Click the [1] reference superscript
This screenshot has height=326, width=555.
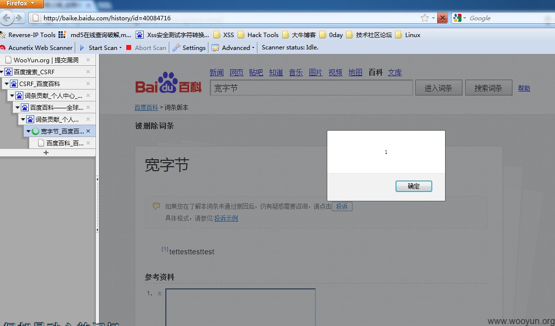point(164,249)
